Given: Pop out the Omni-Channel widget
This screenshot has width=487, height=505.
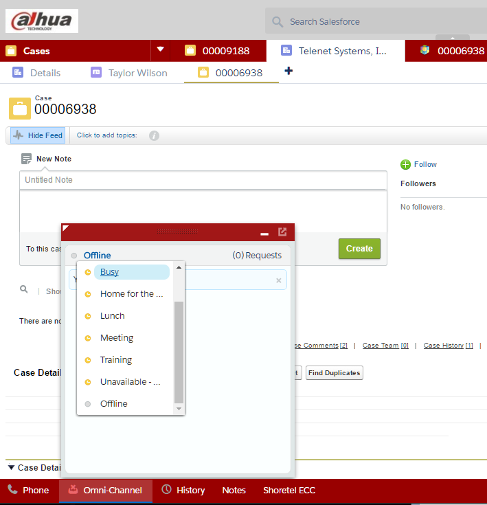Looking at the screenshot, I should pyautogui.click(x=282, y=232).
